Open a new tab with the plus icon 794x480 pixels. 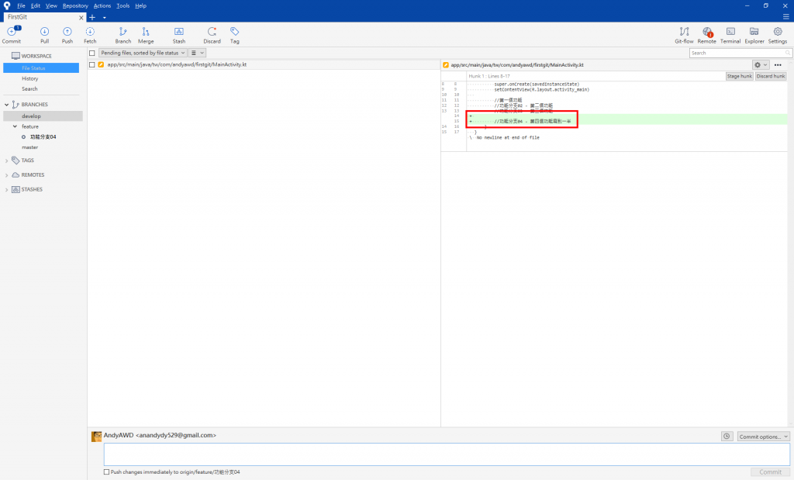point(92,17)
